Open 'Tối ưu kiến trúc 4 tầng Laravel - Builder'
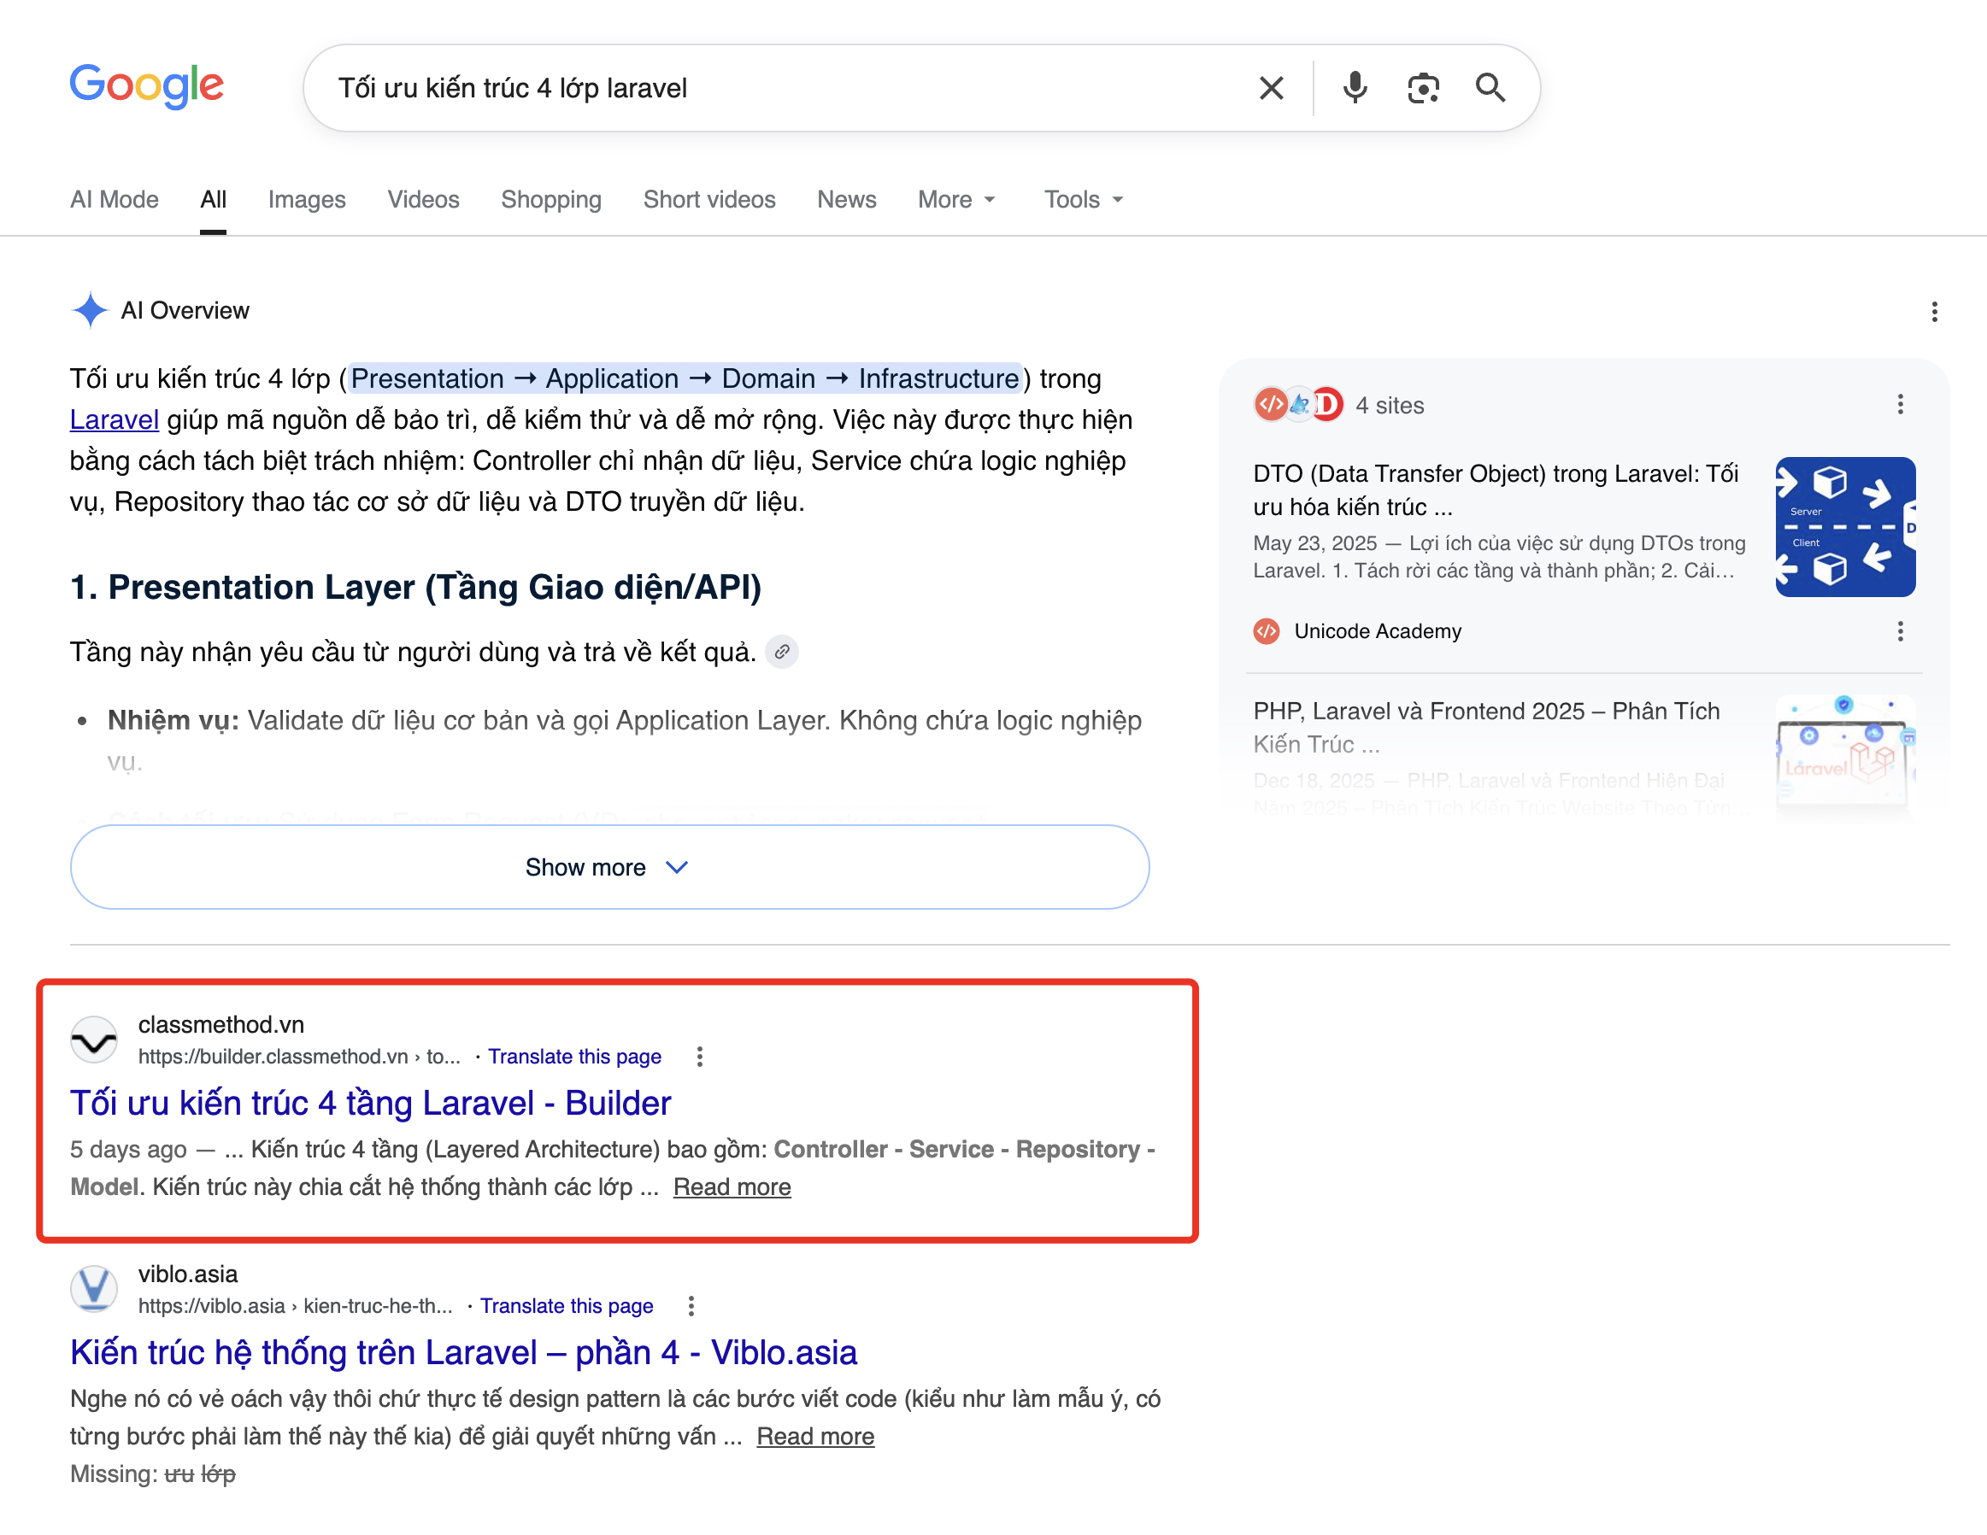Screen dimensions: 1987x1535 click(371, 1103)
